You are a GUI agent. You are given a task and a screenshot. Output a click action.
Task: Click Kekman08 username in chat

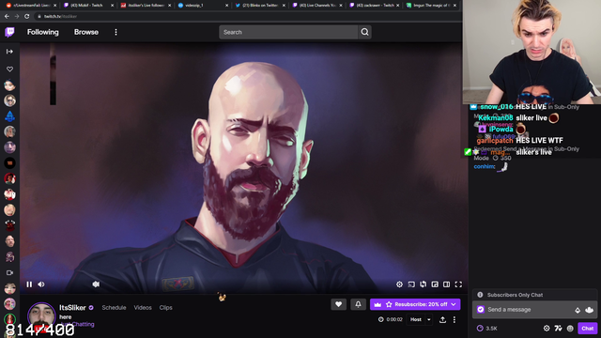pyautogui.click(x=496, y=118)
